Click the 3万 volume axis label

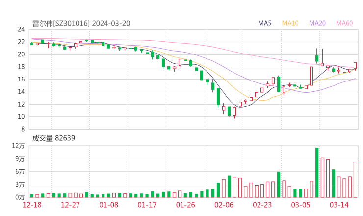[x=20, y=185]
